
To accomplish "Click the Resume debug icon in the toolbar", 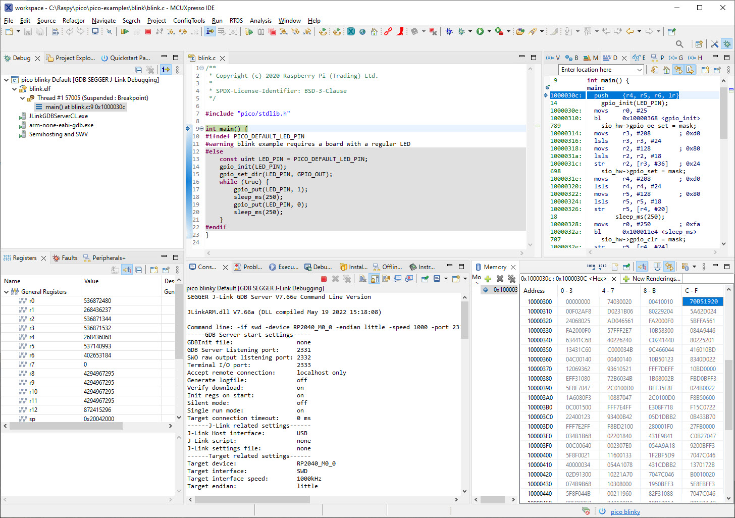I will pos(125,32).
